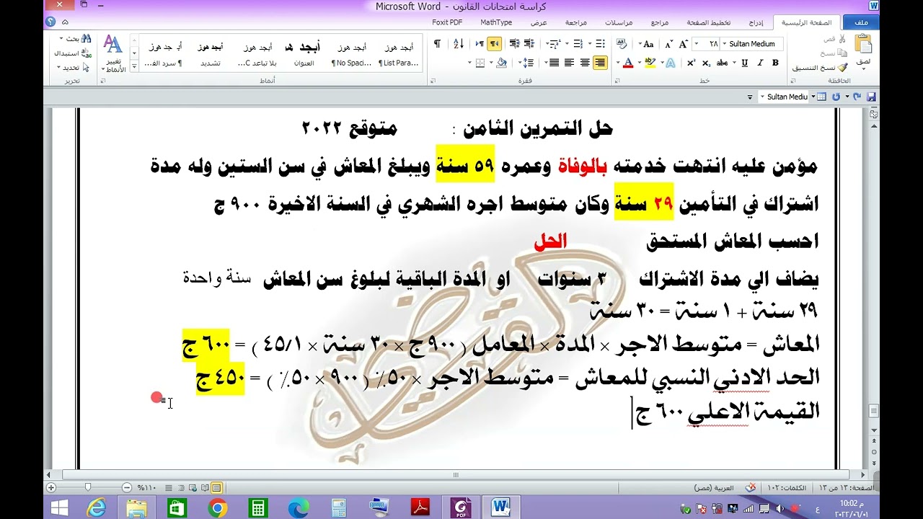Viewport: 923px width, 519px height.
Task: Click the Shrink Font icon
Action: tap(668, 44)
